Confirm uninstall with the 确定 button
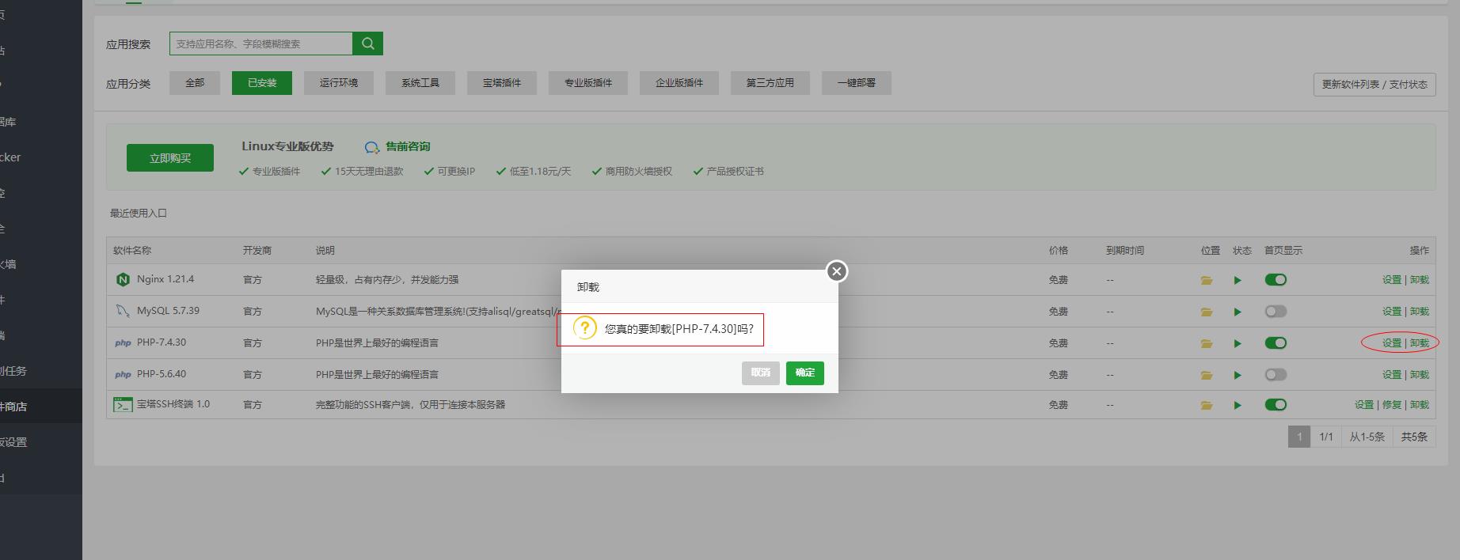 tap(805, 373)
